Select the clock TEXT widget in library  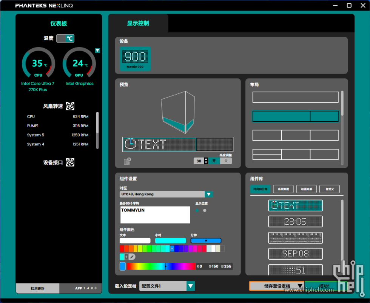(295, 205)
